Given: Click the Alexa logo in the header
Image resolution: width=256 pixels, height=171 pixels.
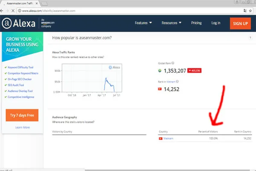Looking at the screenshot, I should pyautogui.click(x=19, y=23).
